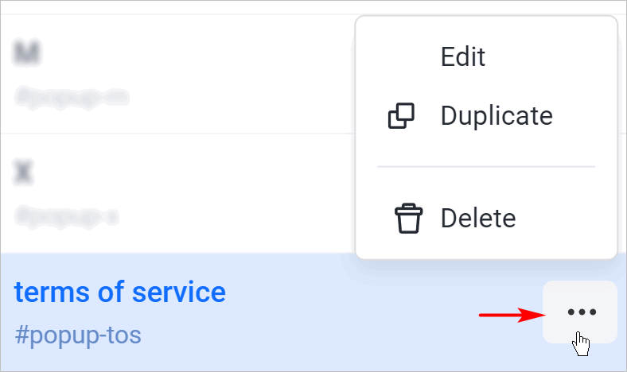Click empty space in the X list row
The width and height of the screenshot is (627, 372).
tap(239, 192)
